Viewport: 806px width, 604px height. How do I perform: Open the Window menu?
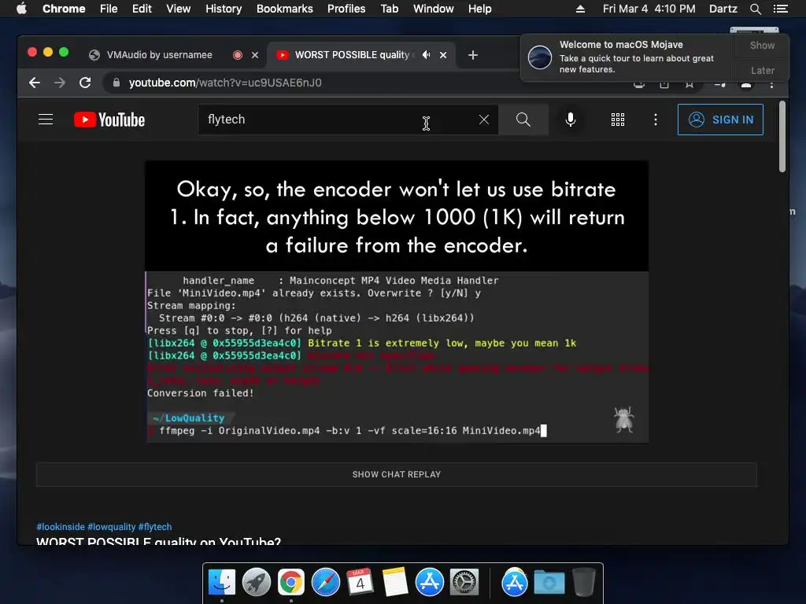point(434,9)
